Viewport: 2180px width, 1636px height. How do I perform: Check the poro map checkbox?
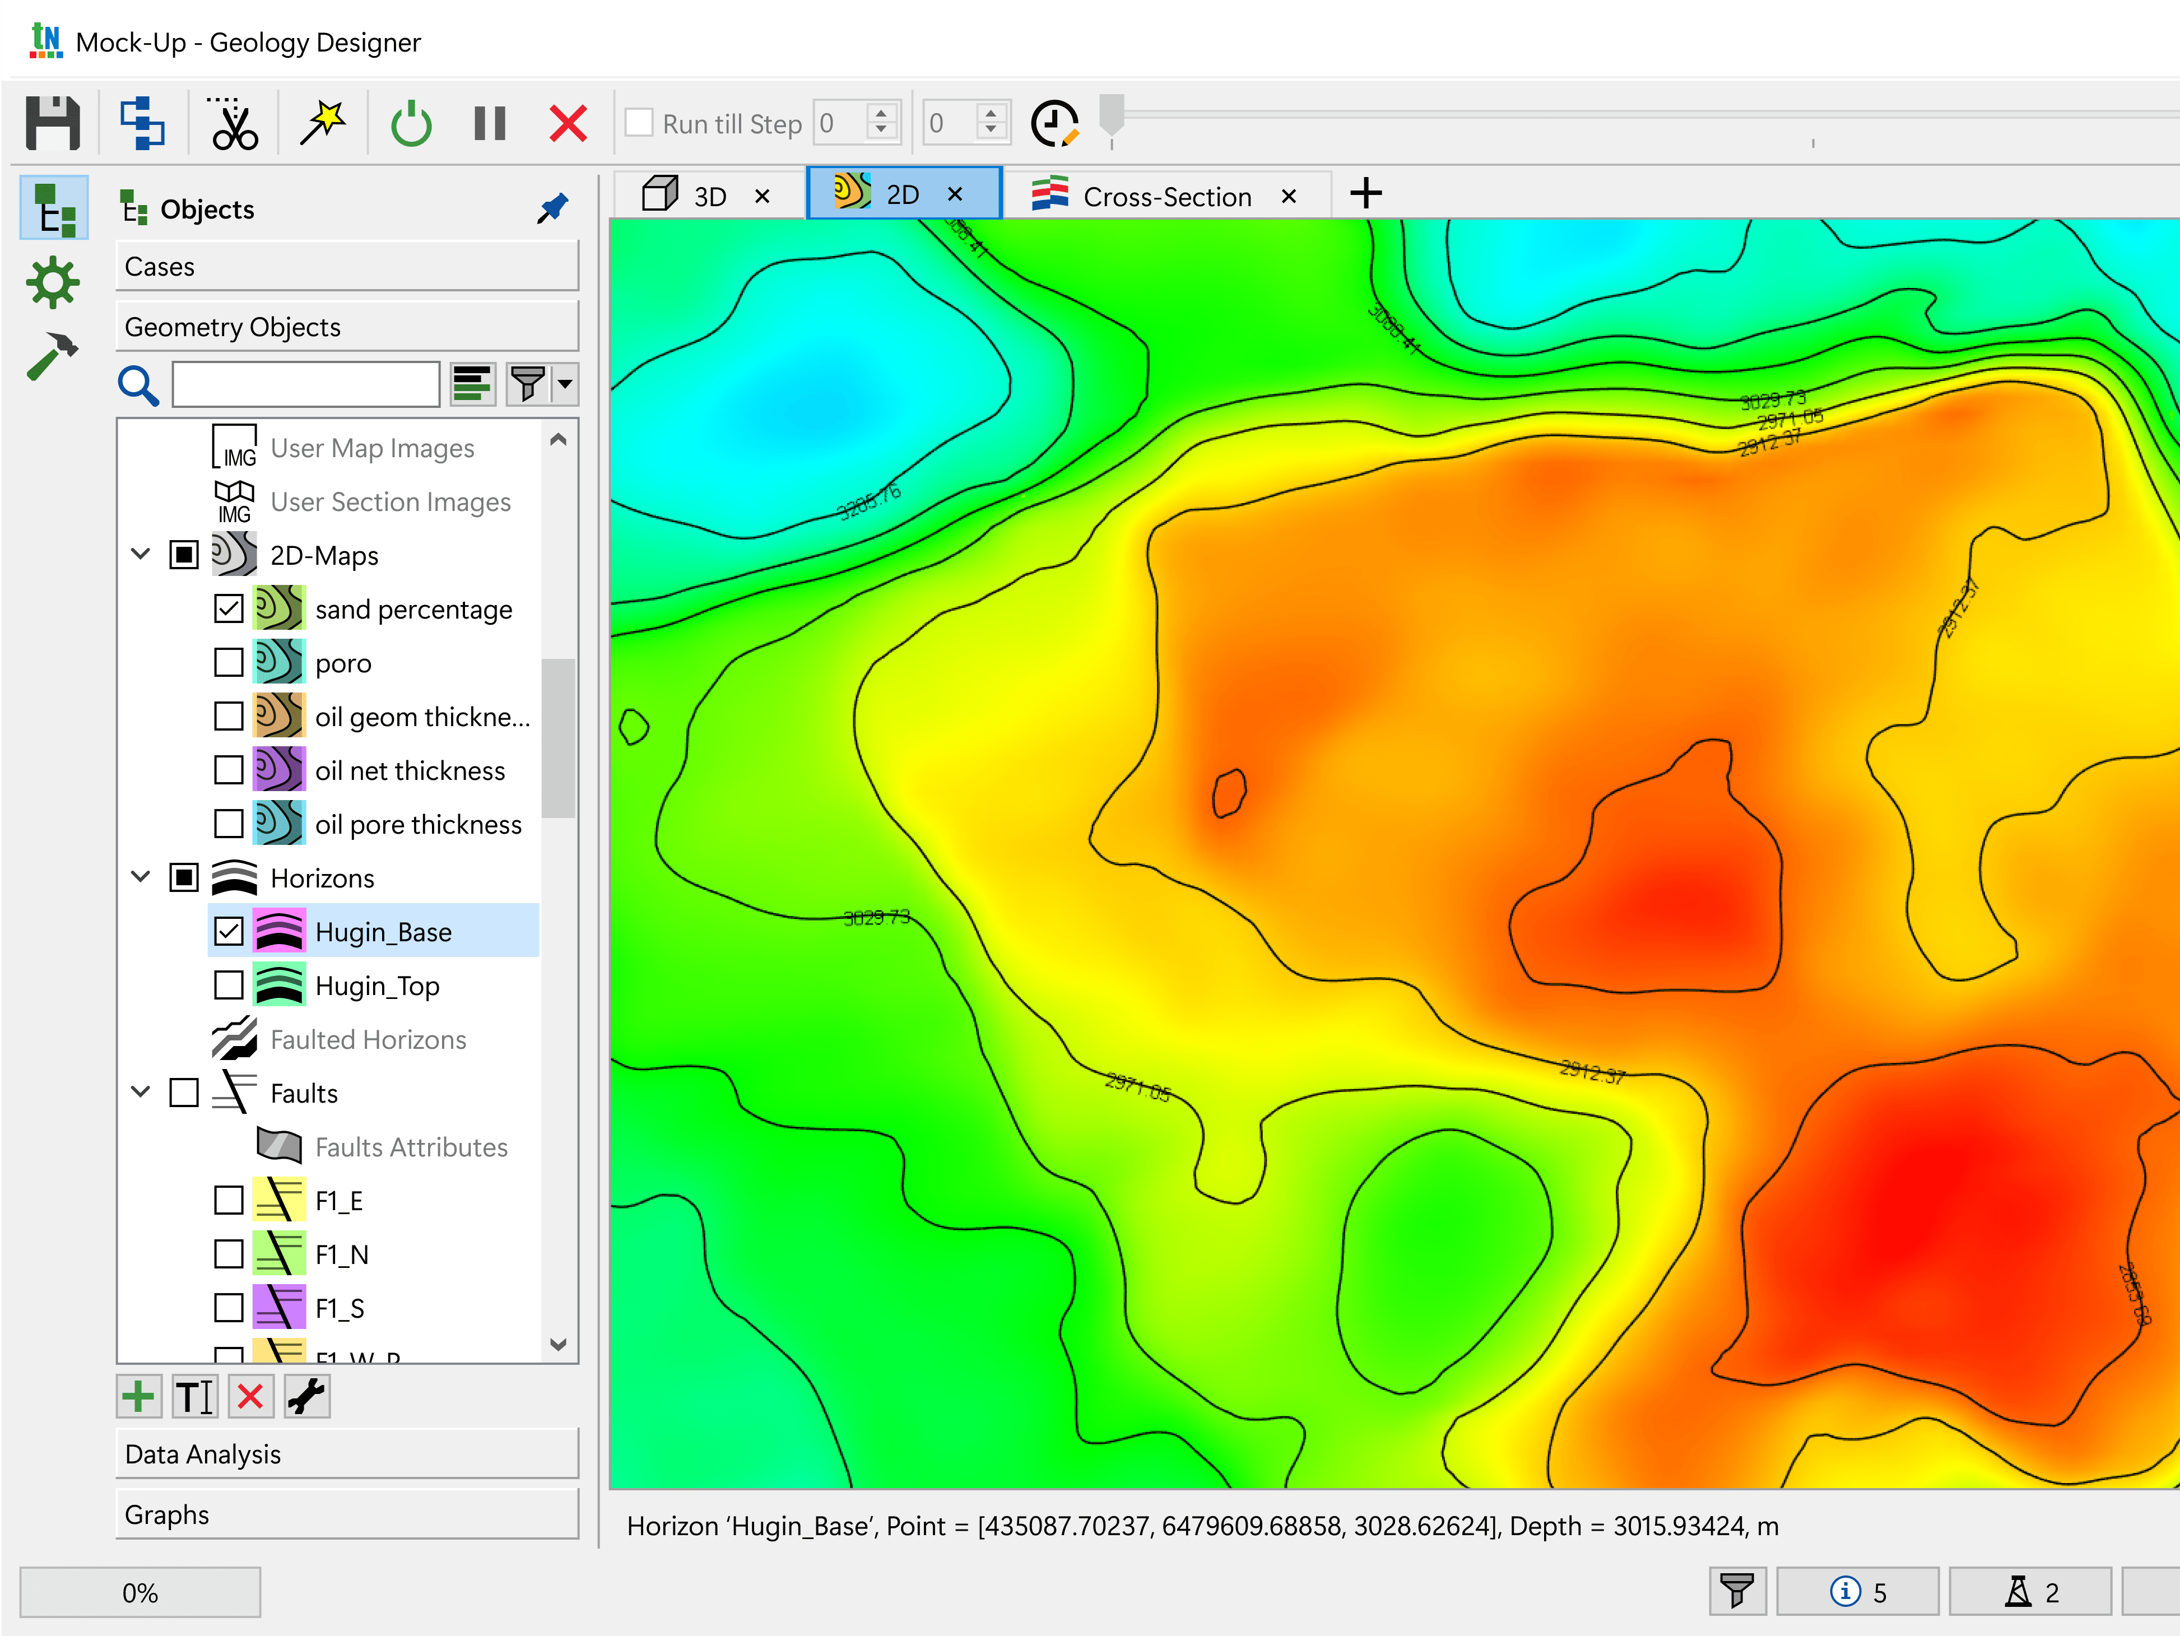229,662
